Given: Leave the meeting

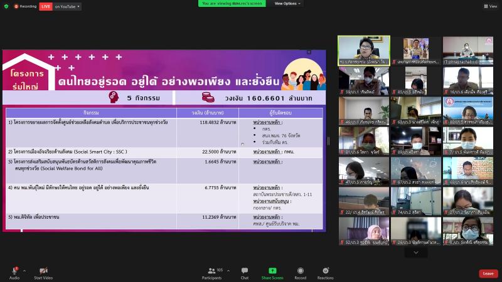Looking at the screenshot, I should 488,273.
